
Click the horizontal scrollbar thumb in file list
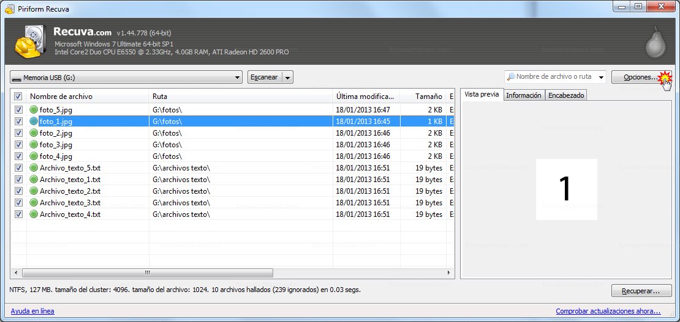[148, 273]
